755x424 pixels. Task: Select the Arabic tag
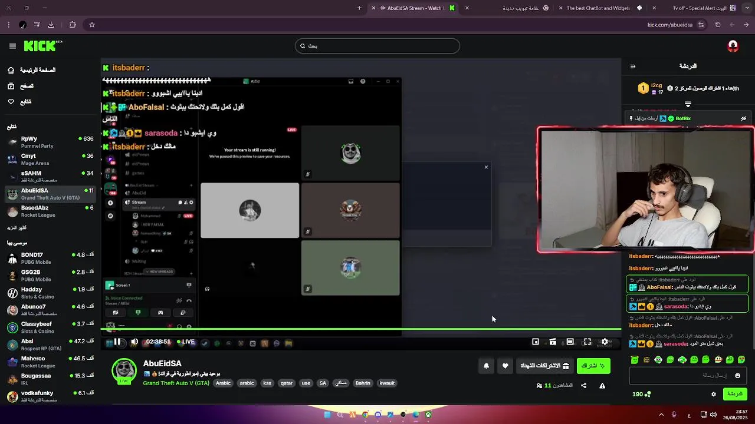(x=224, y=383)
